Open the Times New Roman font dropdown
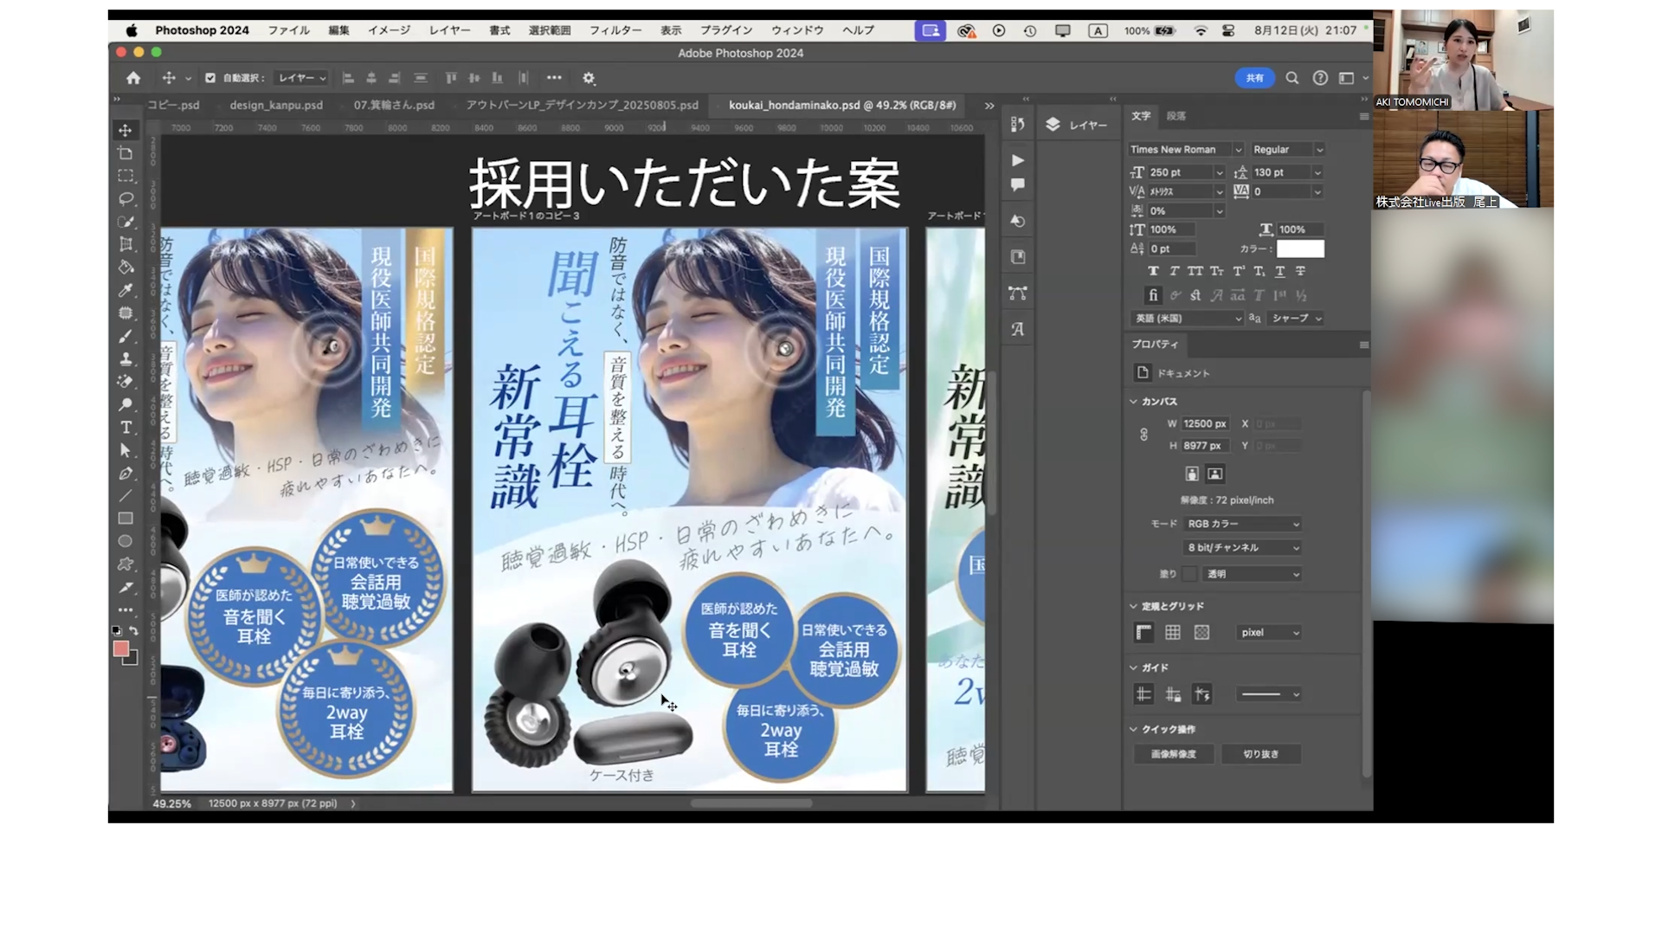 (x=1186, y=150)
